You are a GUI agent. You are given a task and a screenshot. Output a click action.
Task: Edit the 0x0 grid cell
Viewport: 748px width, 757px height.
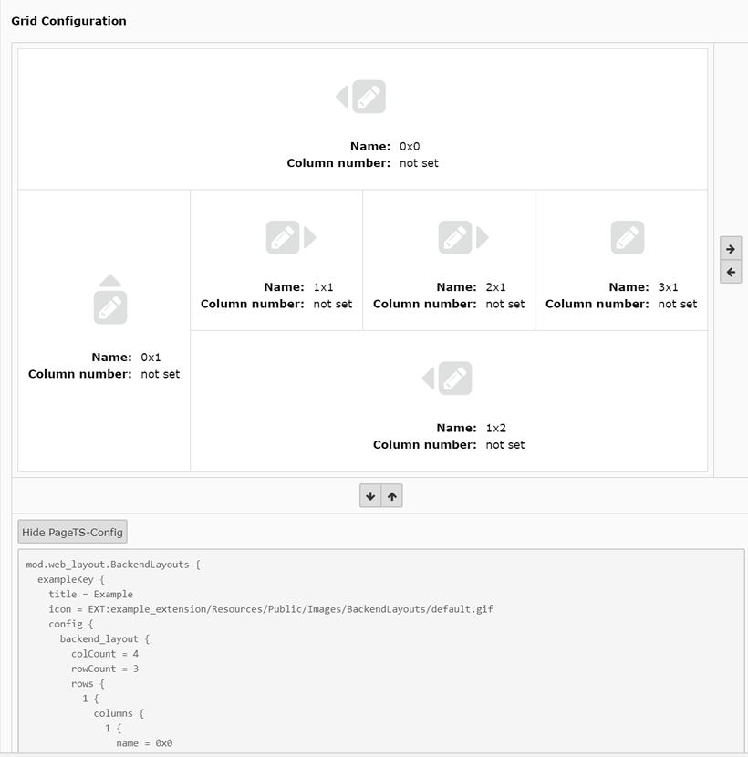coord(369,97)
